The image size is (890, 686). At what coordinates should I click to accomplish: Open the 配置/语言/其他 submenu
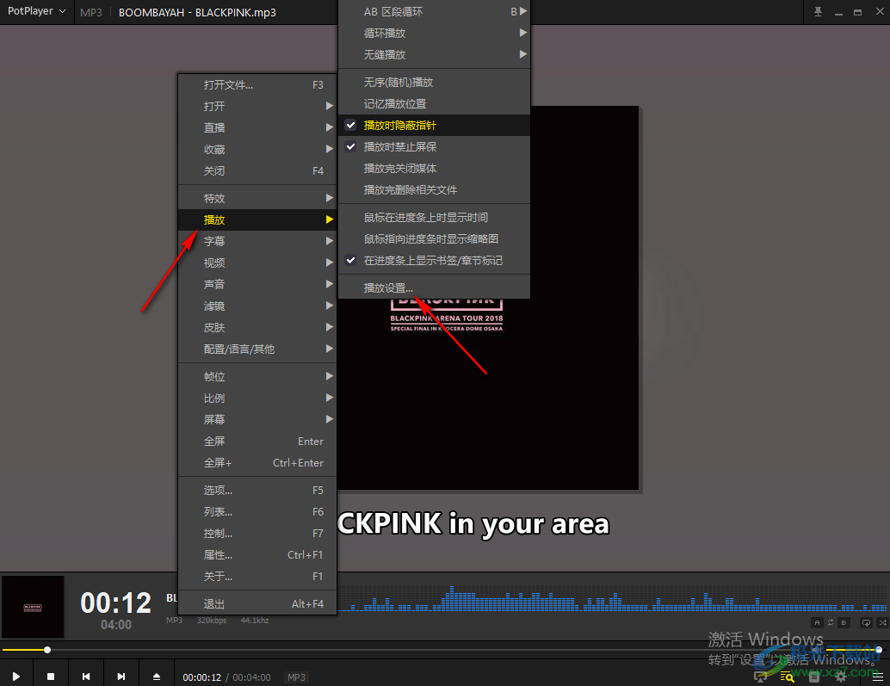pyautogui.click(x=257, y=349)
